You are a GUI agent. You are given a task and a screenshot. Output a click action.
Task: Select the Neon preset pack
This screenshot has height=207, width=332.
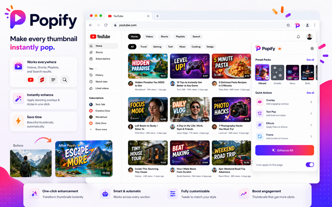click(x=292, y=73)
